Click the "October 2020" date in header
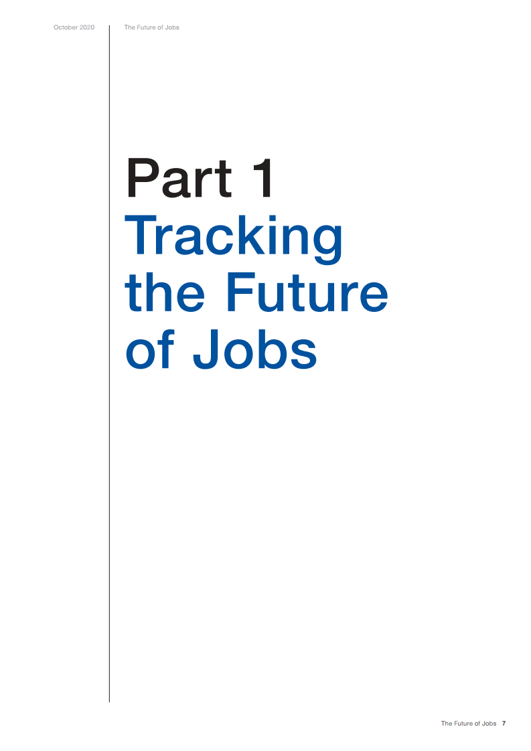This screenshot has width=531, height=751. click(74, 27)
